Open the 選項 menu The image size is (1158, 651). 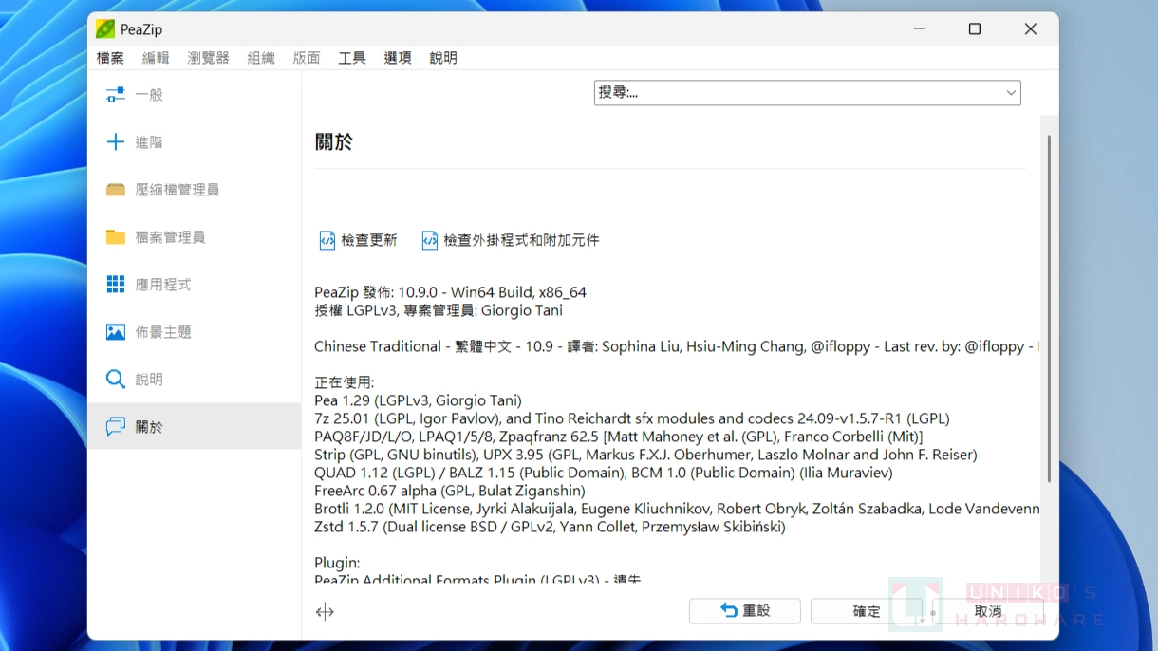398,58
